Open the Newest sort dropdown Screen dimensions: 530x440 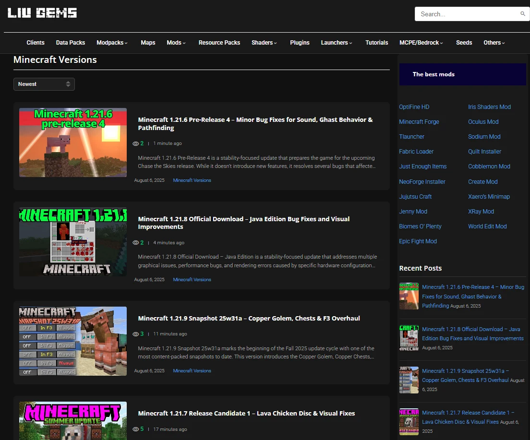tap(44, 84)
